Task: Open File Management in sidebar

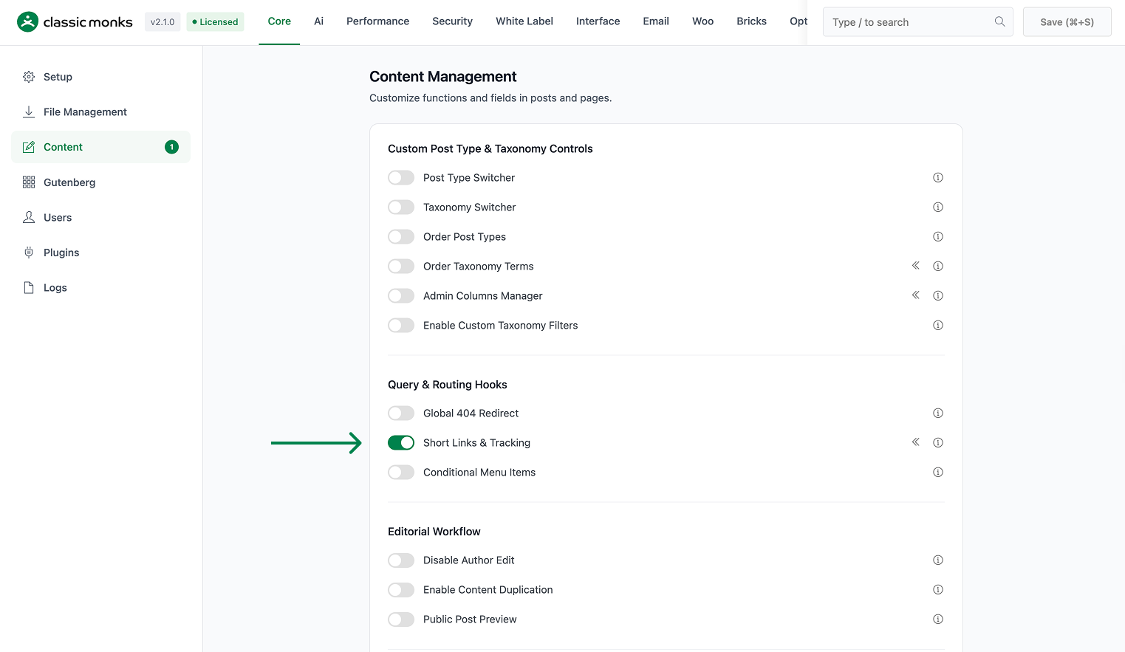Action: pos(100,112)
